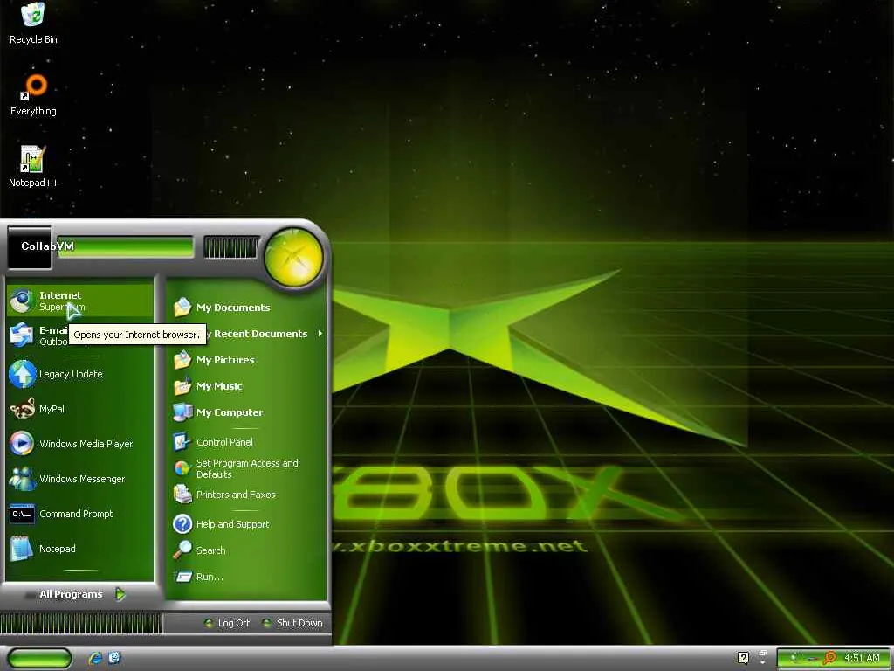Open Help and Support

pyautogui.click(x=246, y=524)
